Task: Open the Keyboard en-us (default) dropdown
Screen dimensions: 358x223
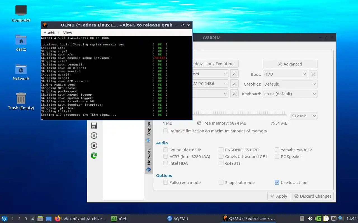Action: pyautogui.click(x=290, y=94)
